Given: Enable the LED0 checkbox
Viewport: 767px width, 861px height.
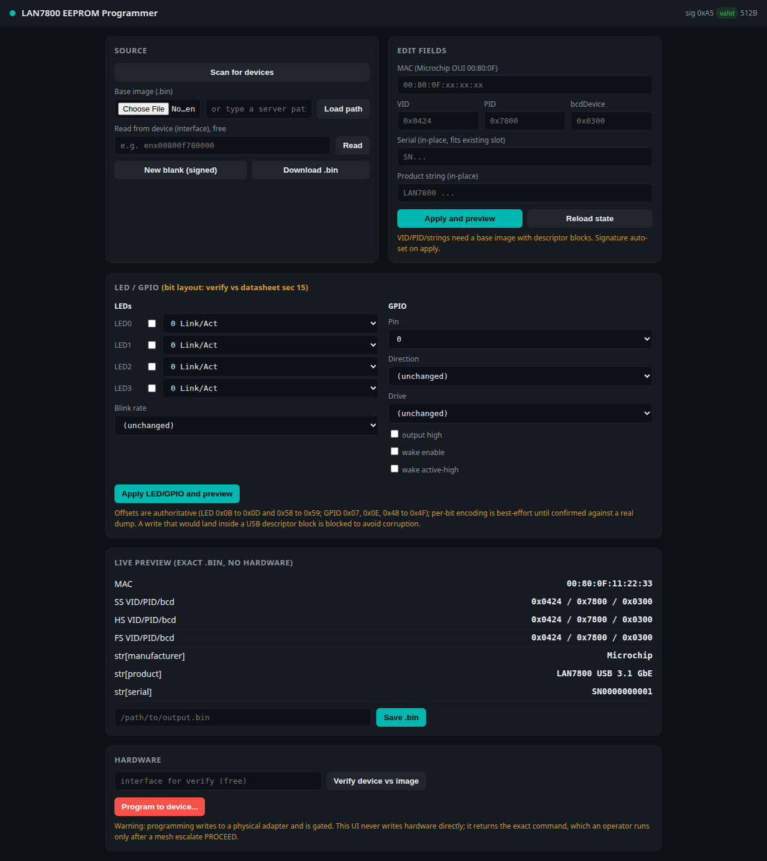Looking at the screenshot, I should tap(152, 324).
